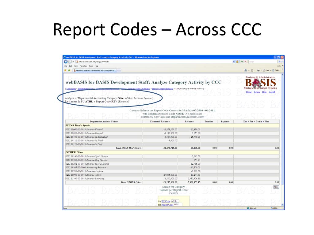Click the Revenue-Spirit Groups row
The image size is (314, 235).
(172, 156)
